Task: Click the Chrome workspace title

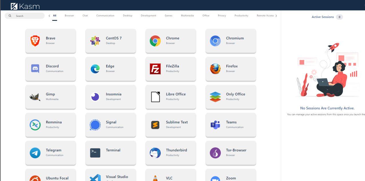Action: (172, 38)
